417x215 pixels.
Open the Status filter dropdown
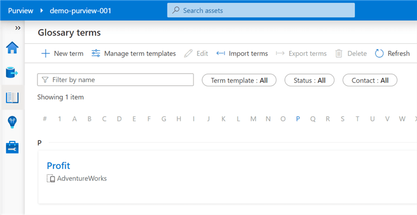coord(310,80)
